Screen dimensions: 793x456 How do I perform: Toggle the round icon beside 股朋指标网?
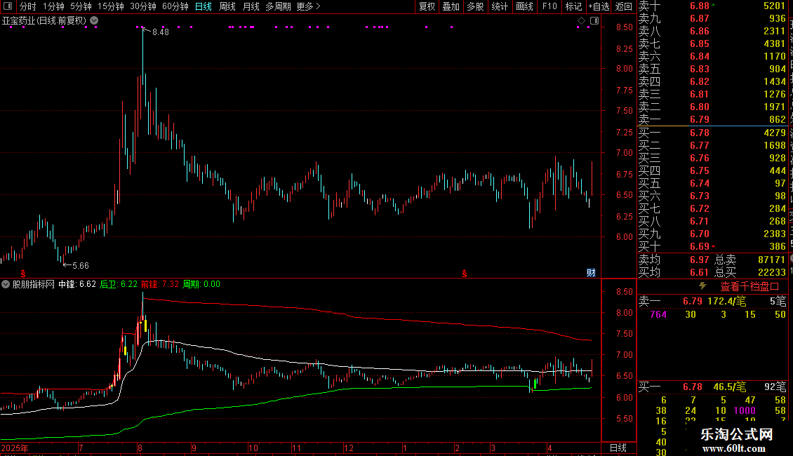click(x=6, y=284)
